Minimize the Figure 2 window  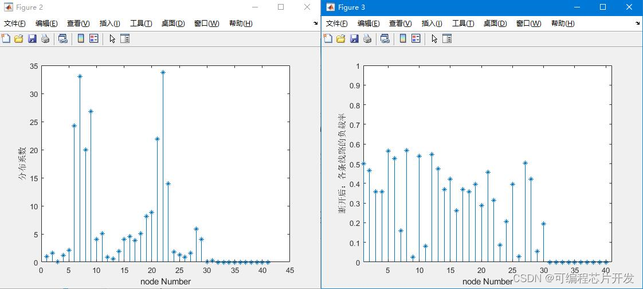pos(255,7)
